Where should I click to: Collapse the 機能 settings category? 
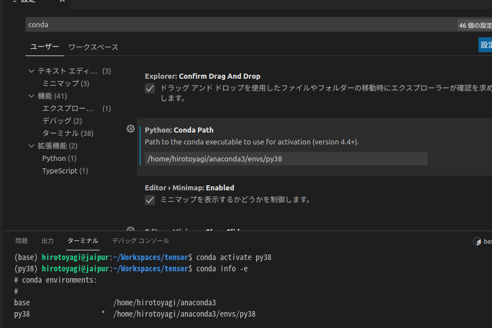[x=32, y=96]
